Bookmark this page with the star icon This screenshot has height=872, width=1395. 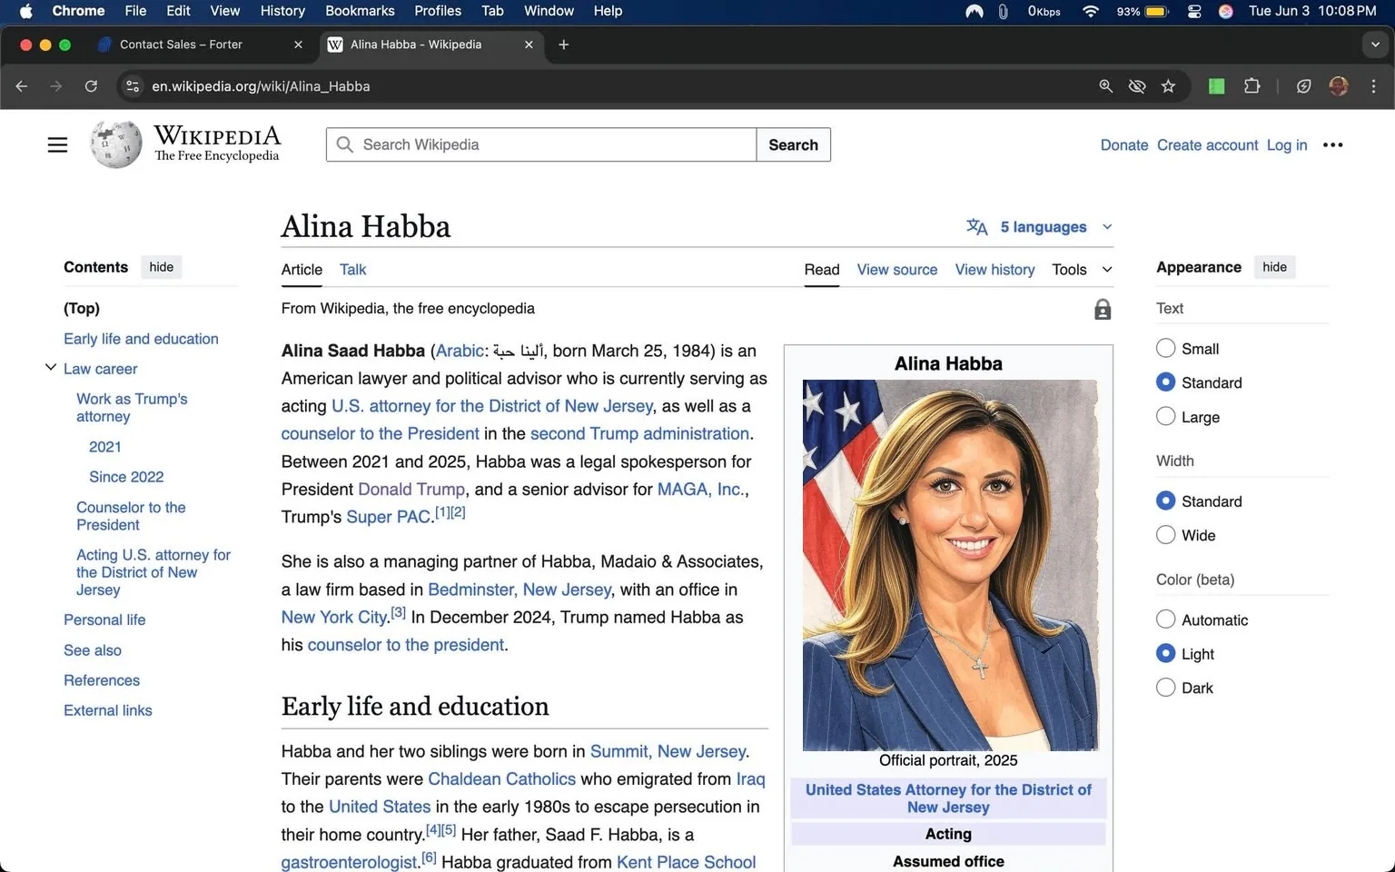[1169, 86]
